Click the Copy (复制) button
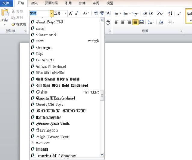 17,18
